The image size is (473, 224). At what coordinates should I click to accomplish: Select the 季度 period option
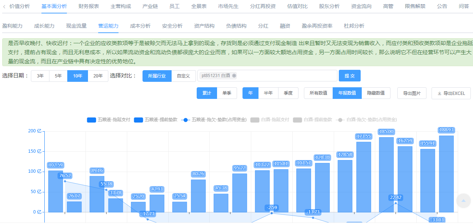coord(288,93)
